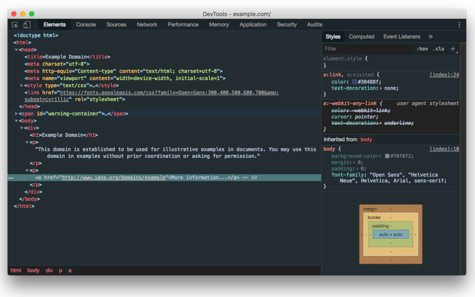Click the padding region of box model
The image size is (475, 297).
click(391, 235)
